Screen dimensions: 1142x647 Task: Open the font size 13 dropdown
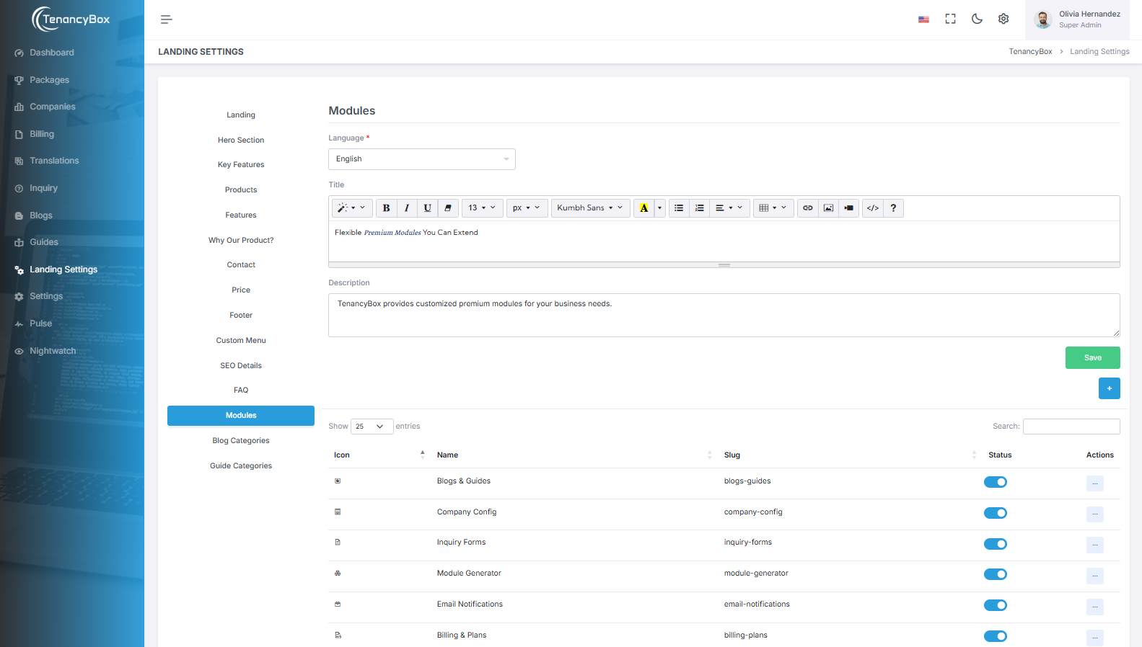pos(482,208)
